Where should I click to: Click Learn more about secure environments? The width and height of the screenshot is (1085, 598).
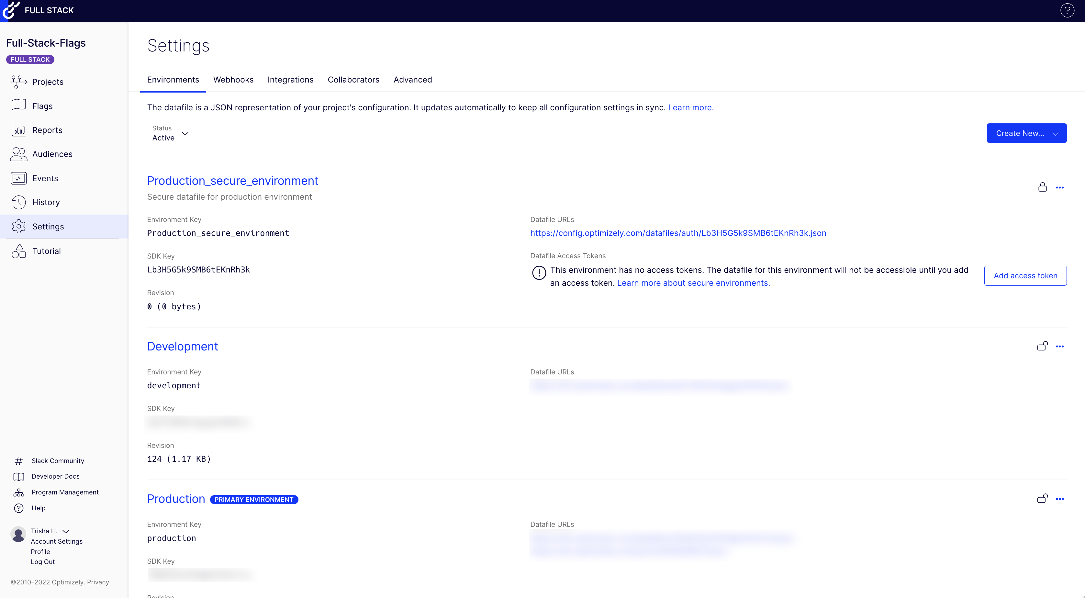point(693,283)
